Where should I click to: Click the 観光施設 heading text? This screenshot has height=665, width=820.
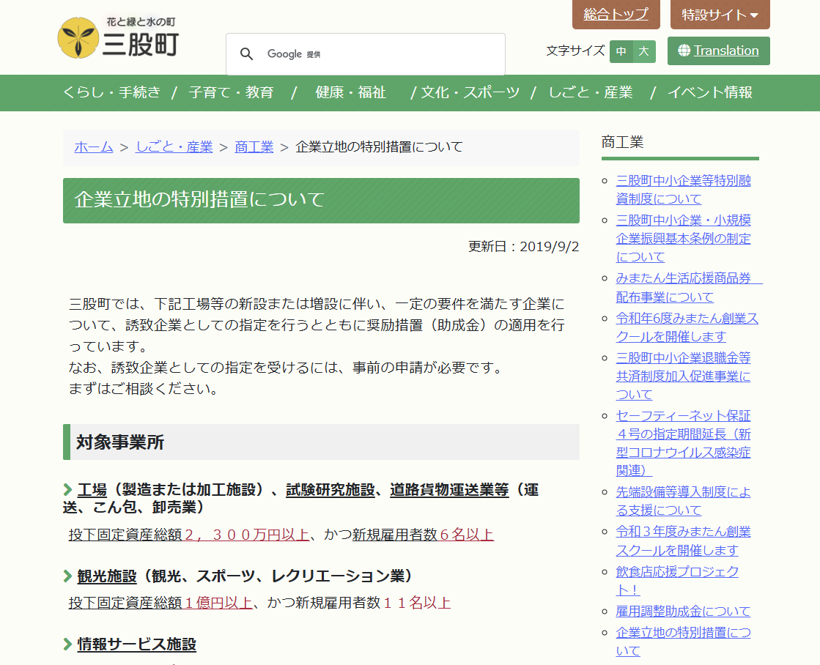pos(107,576)
